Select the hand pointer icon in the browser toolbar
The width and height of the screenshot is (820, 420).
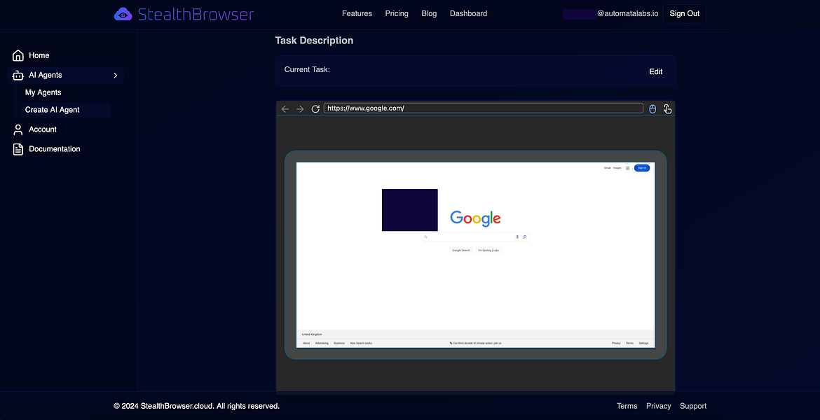(x=667, y=108)
